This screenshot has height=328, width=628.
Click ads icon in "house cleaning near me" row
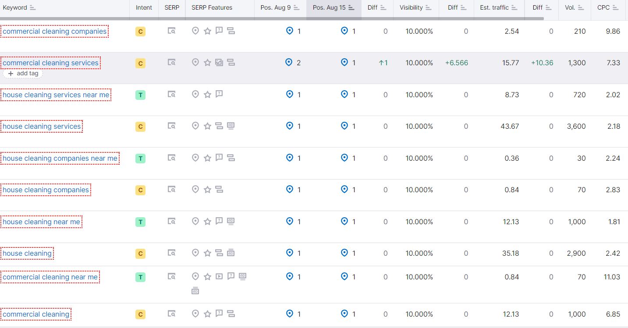(x=231, y=221)
